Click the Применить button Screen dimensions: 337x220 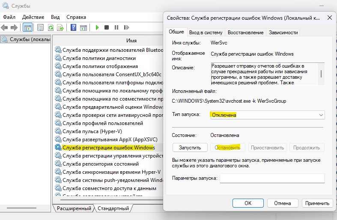coord(317,203)
